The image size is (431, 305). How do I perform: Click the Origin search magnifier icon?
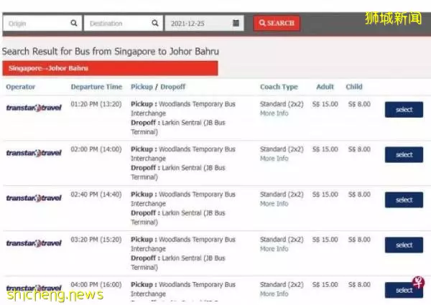(74, 23)
